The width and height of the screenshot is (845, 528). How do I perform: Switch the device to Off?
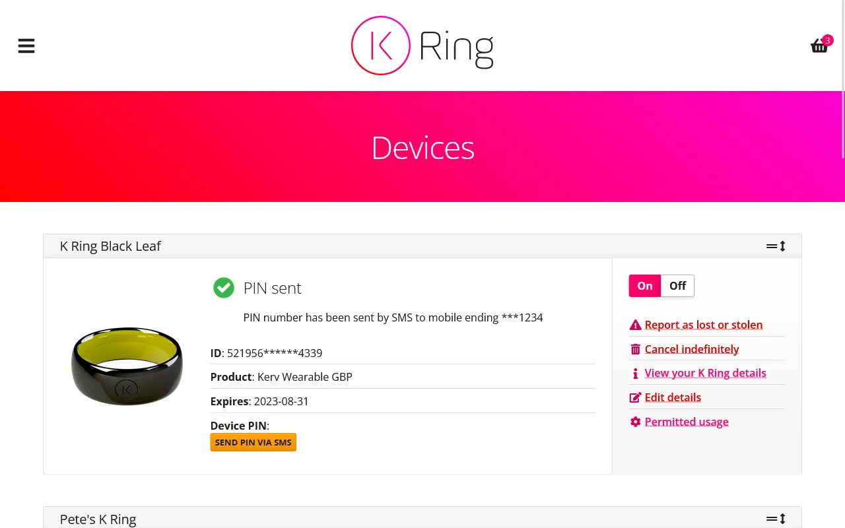coord(677,286)
